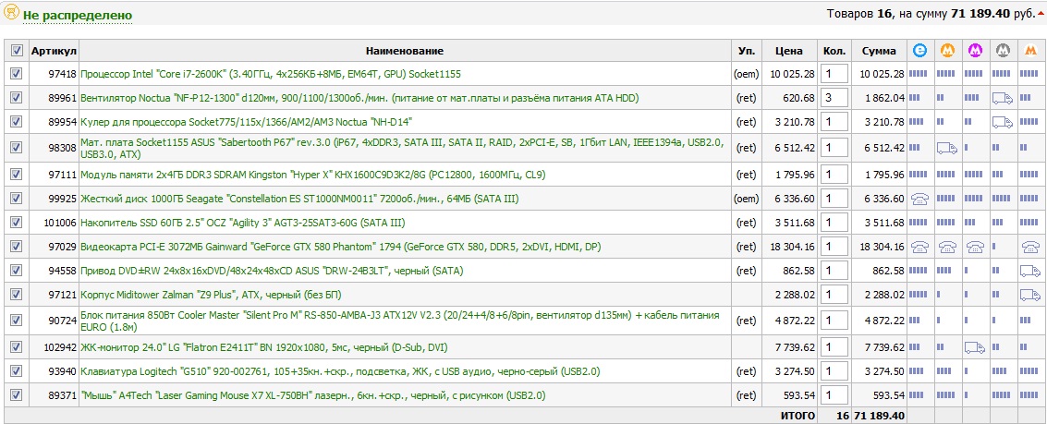The image size is (1047, 424).
Task: Click truck delivery icon in Noctua NH-D14 row
Action: (1003, 122)
